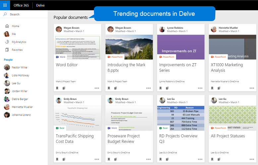Open XT1000 Marketing Analysis title
Viewport: 258px width, 165px height.
227,68
